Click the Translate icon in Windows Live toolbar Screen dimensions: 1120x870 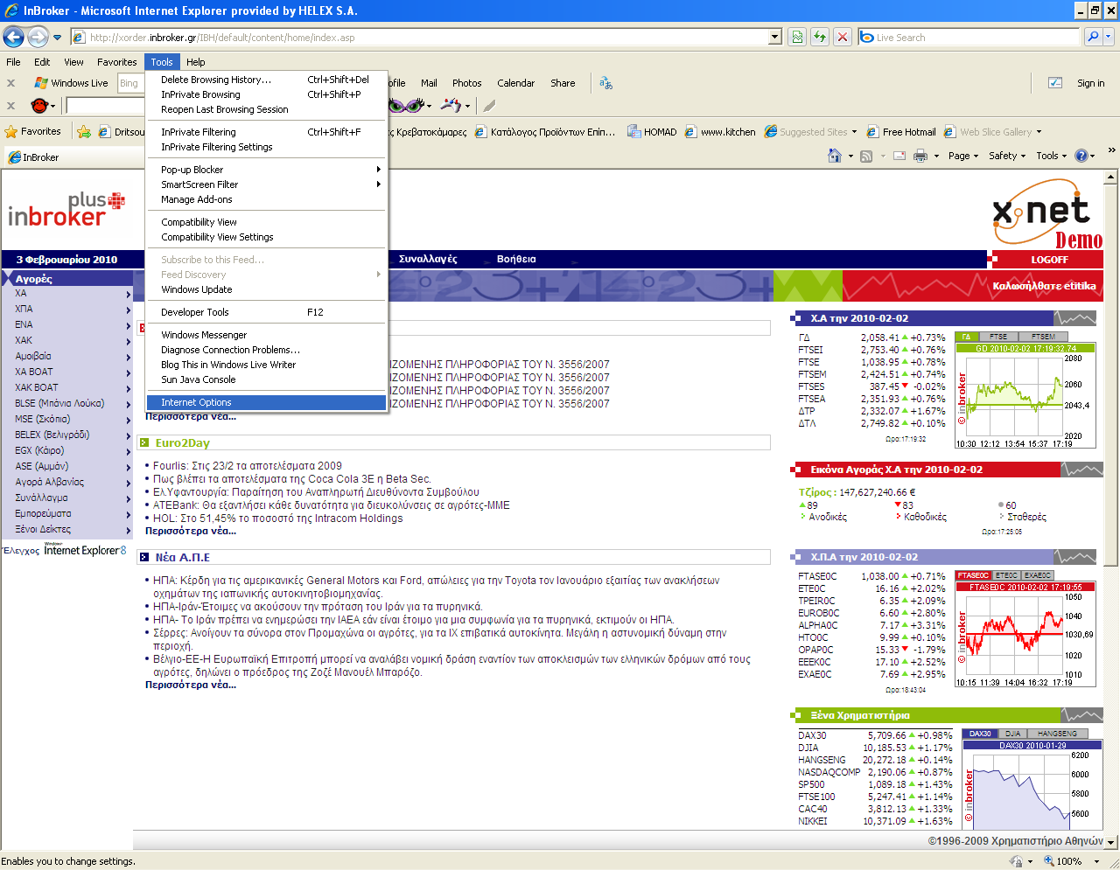(x=605, y=83)
